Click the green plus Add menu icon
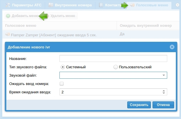181x119 pixels. (x=8, y=16)
